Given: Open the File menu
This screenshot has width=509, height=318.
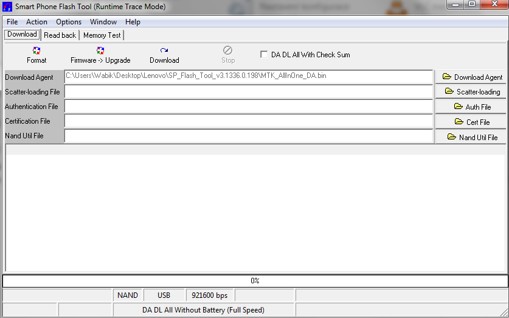Looking at the screenshot, I should [x=12, y=22].
